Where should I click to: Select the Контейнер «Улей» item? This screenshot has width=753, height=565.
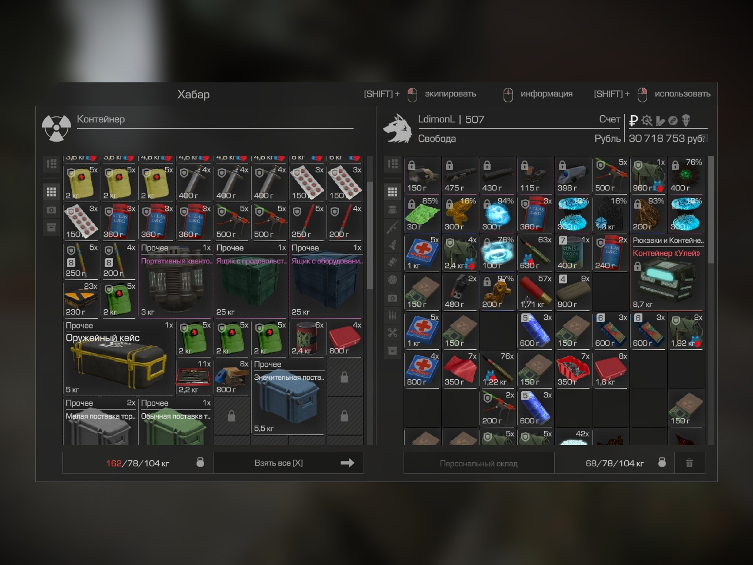point(667,272)
